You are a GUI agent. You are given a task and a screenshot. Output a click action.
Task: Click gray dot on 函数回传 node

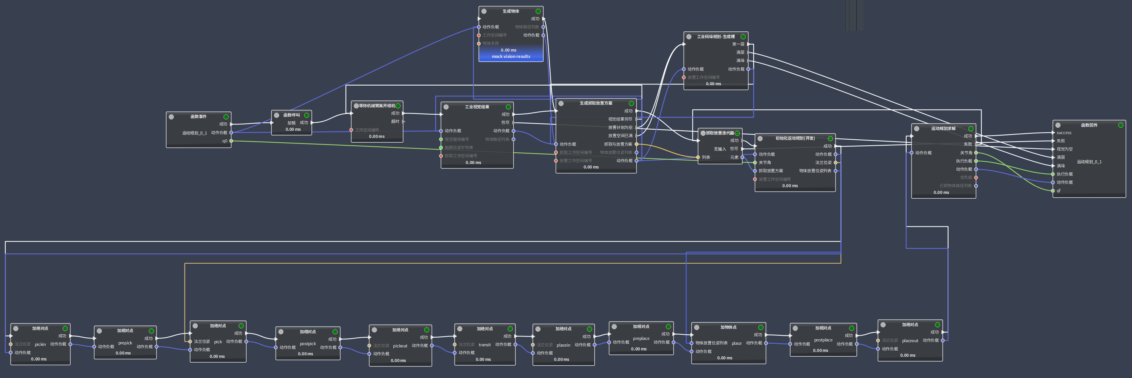1058,126
